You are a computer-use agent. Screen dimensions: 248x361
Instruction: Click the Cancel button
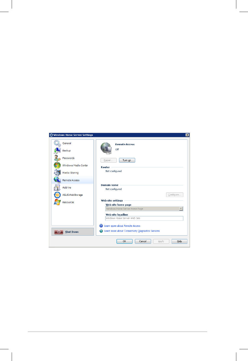click(x=143, y=241)
